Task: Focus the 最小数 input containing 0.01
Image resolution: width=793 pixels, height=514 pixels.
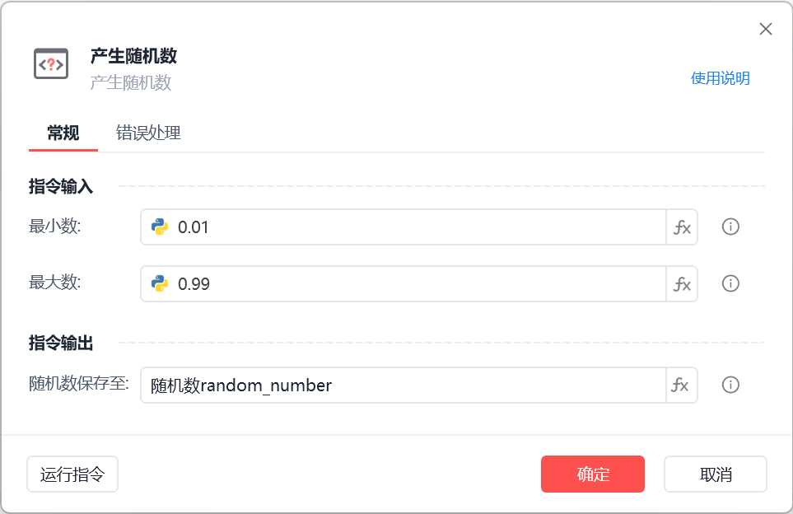Action: 412,227
